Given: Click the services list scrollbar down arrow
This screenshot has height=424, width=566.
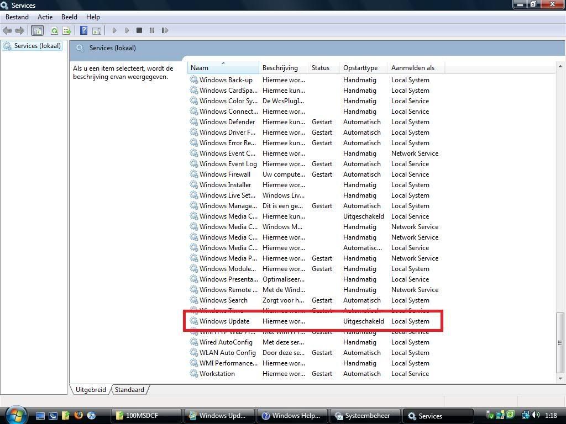Looking at the screenshot, I should [560, 379].
